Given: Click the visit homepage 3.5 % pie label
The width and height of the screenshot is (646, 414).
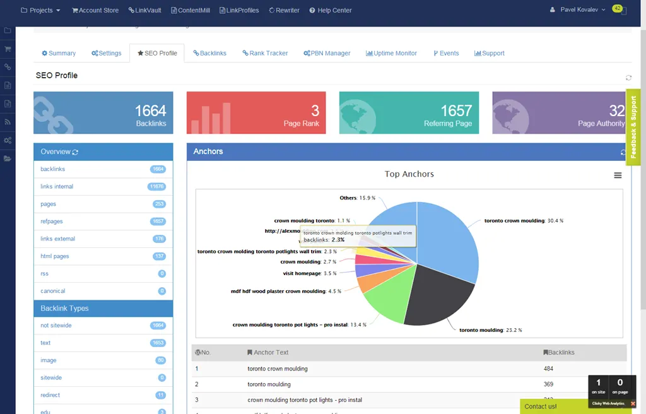Looking at the screenshot, I should (x=310, y=273).
